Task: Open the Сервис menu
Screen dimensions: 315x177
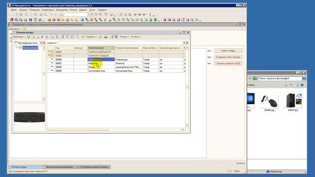Action: [x=83, y=10]
